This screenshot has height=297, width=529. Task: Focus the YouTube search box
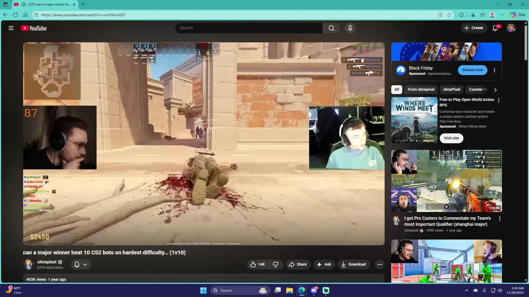[x=249, y=28]
